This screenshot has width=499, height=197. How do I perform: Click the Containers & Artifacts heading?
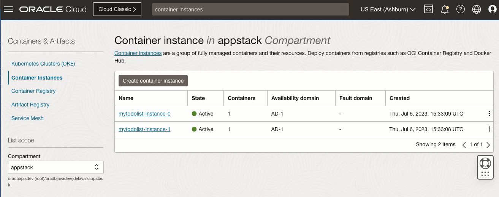tap(41, 41)
